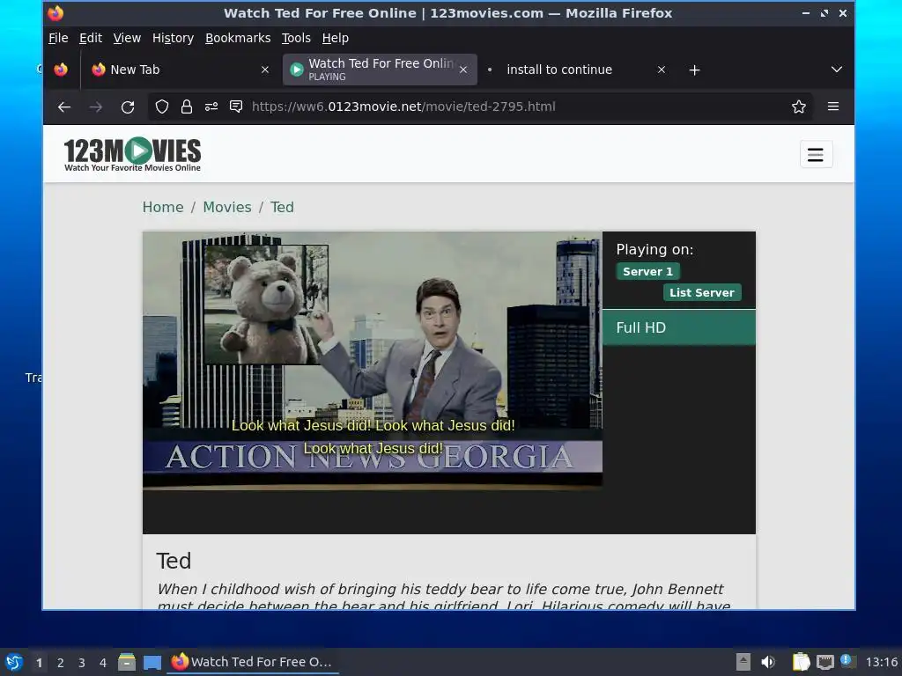Switch to the install to continue tab
The height and width of the screenshot is (676, 902).
[577, 70]
